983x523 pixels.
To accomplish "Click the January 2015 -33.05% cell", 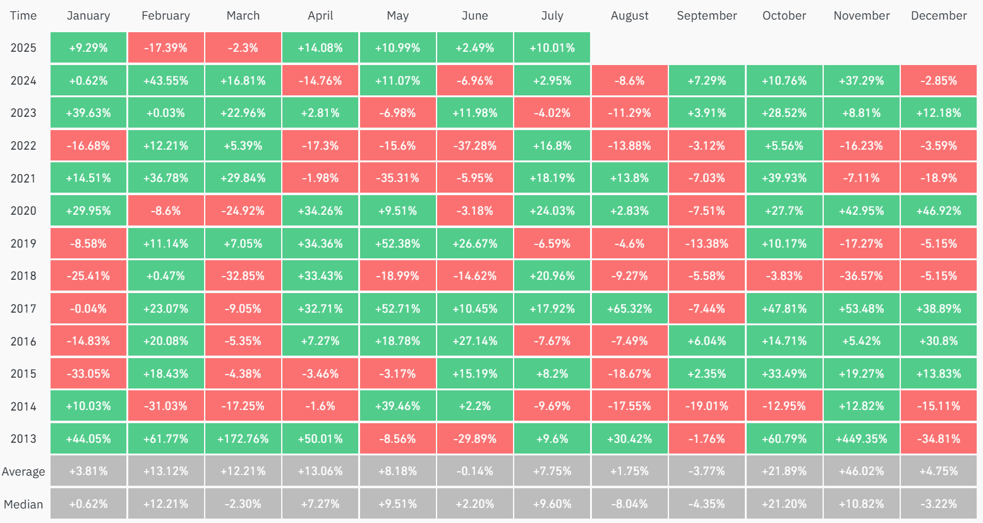I will pos(88,374).
